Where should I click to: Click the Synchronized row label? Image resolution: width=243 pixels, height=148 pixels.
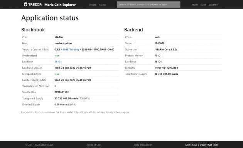[29, 55]
